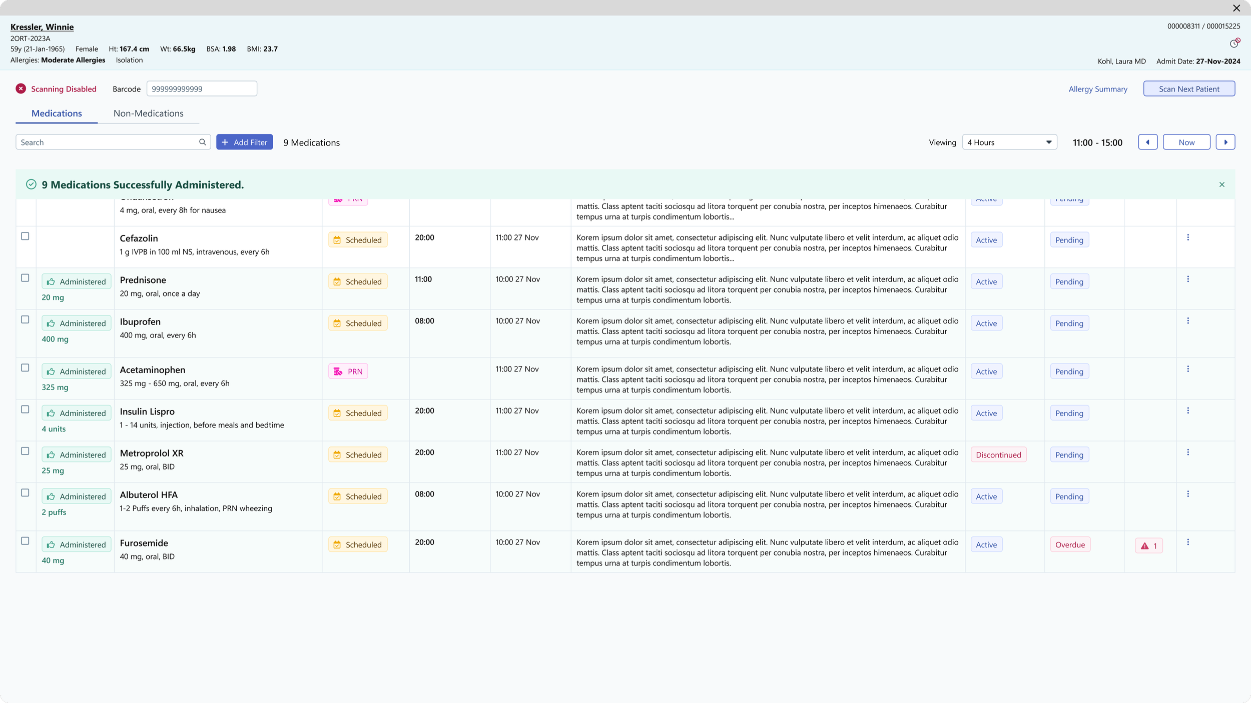
Task: Click the patient clock status icon
Action: pos(1234,43)
